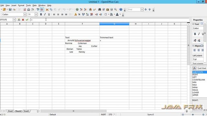Toggle Italic in Properties sidebar
The image size is (207, 116).
[199, 34]
